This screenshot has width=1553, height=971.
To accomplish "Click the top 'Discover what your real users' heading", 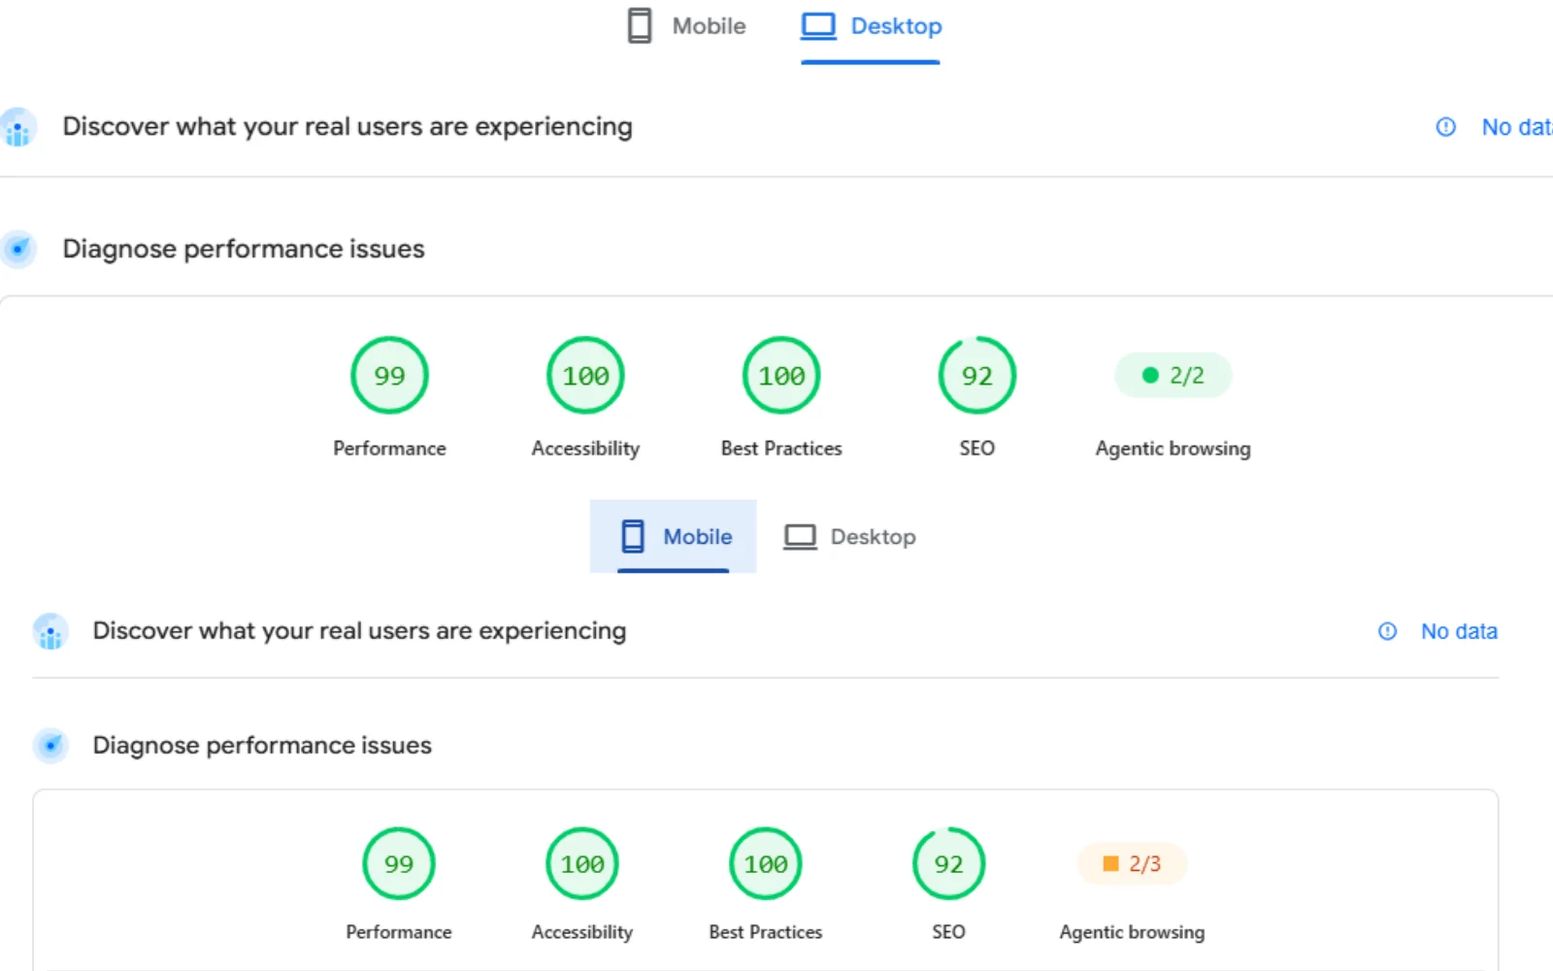I will pos(347,127).
